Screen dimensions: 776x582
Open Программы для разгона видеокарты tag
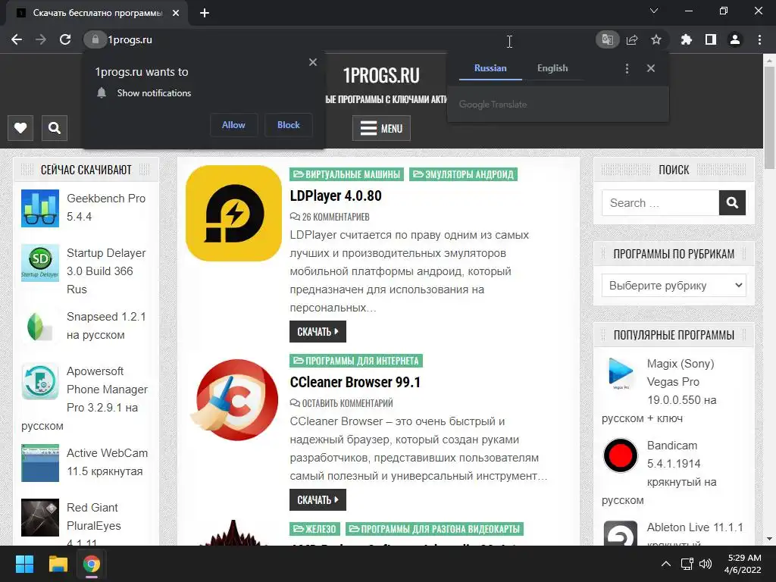point(434,529)
